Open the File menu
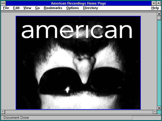The height and width of the screenshot is (121, 162). pyautogui.click(x=6, y=8)
